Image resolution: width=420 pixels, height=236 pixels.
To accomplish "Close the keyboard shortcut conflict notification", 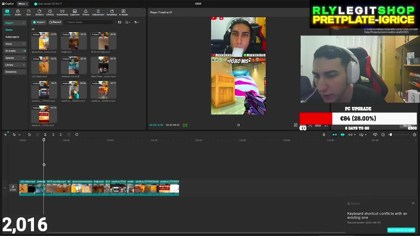I will (413, 204).
